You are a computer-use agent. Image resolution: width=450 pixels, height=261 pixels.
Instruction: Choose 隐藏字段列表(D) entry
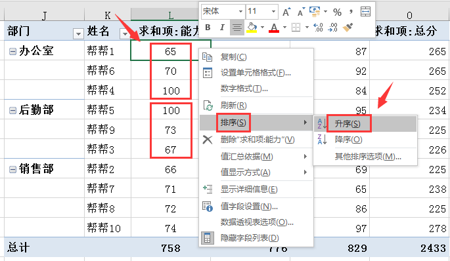pyautogui.click(x=256, y=238)
